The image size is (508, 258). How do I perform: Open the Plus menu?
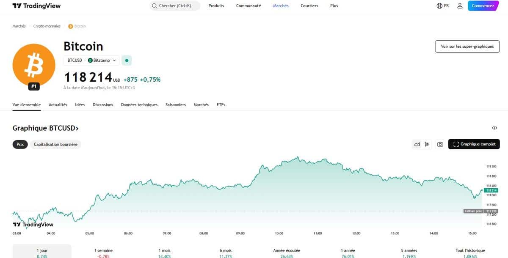(334, 6)
